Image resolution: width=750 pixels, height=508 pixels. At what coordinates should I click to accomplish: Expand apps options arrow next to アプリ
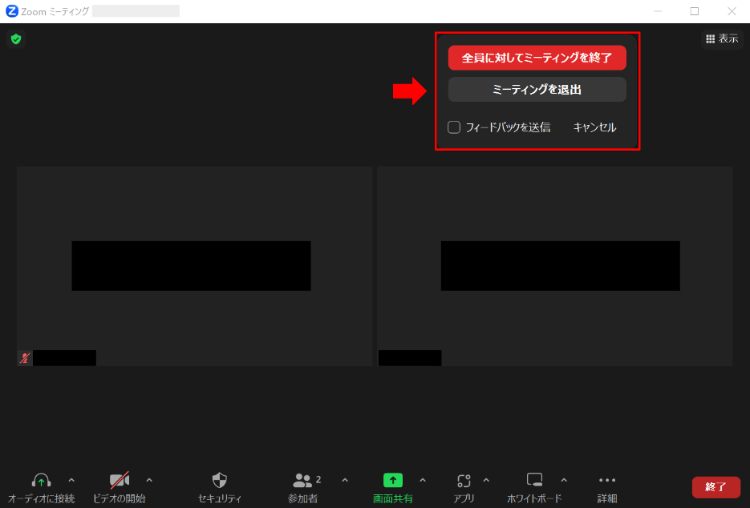(x=486, y=480)
